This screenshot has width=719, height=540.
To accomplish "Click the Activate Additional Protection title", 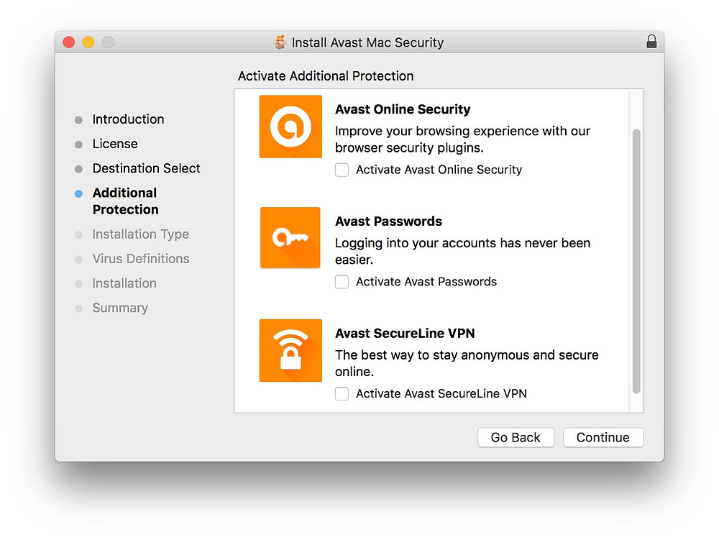I will click(326, 75).
